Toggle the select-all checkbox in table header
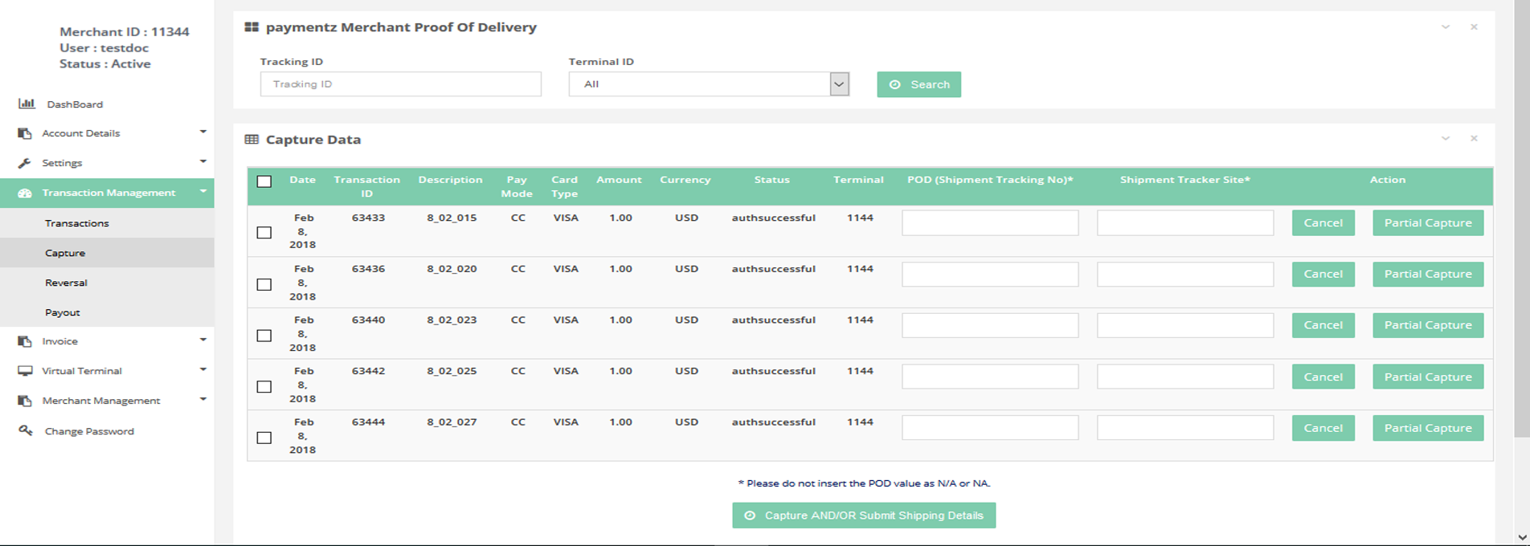1530x546 pixels. point(264,181)
